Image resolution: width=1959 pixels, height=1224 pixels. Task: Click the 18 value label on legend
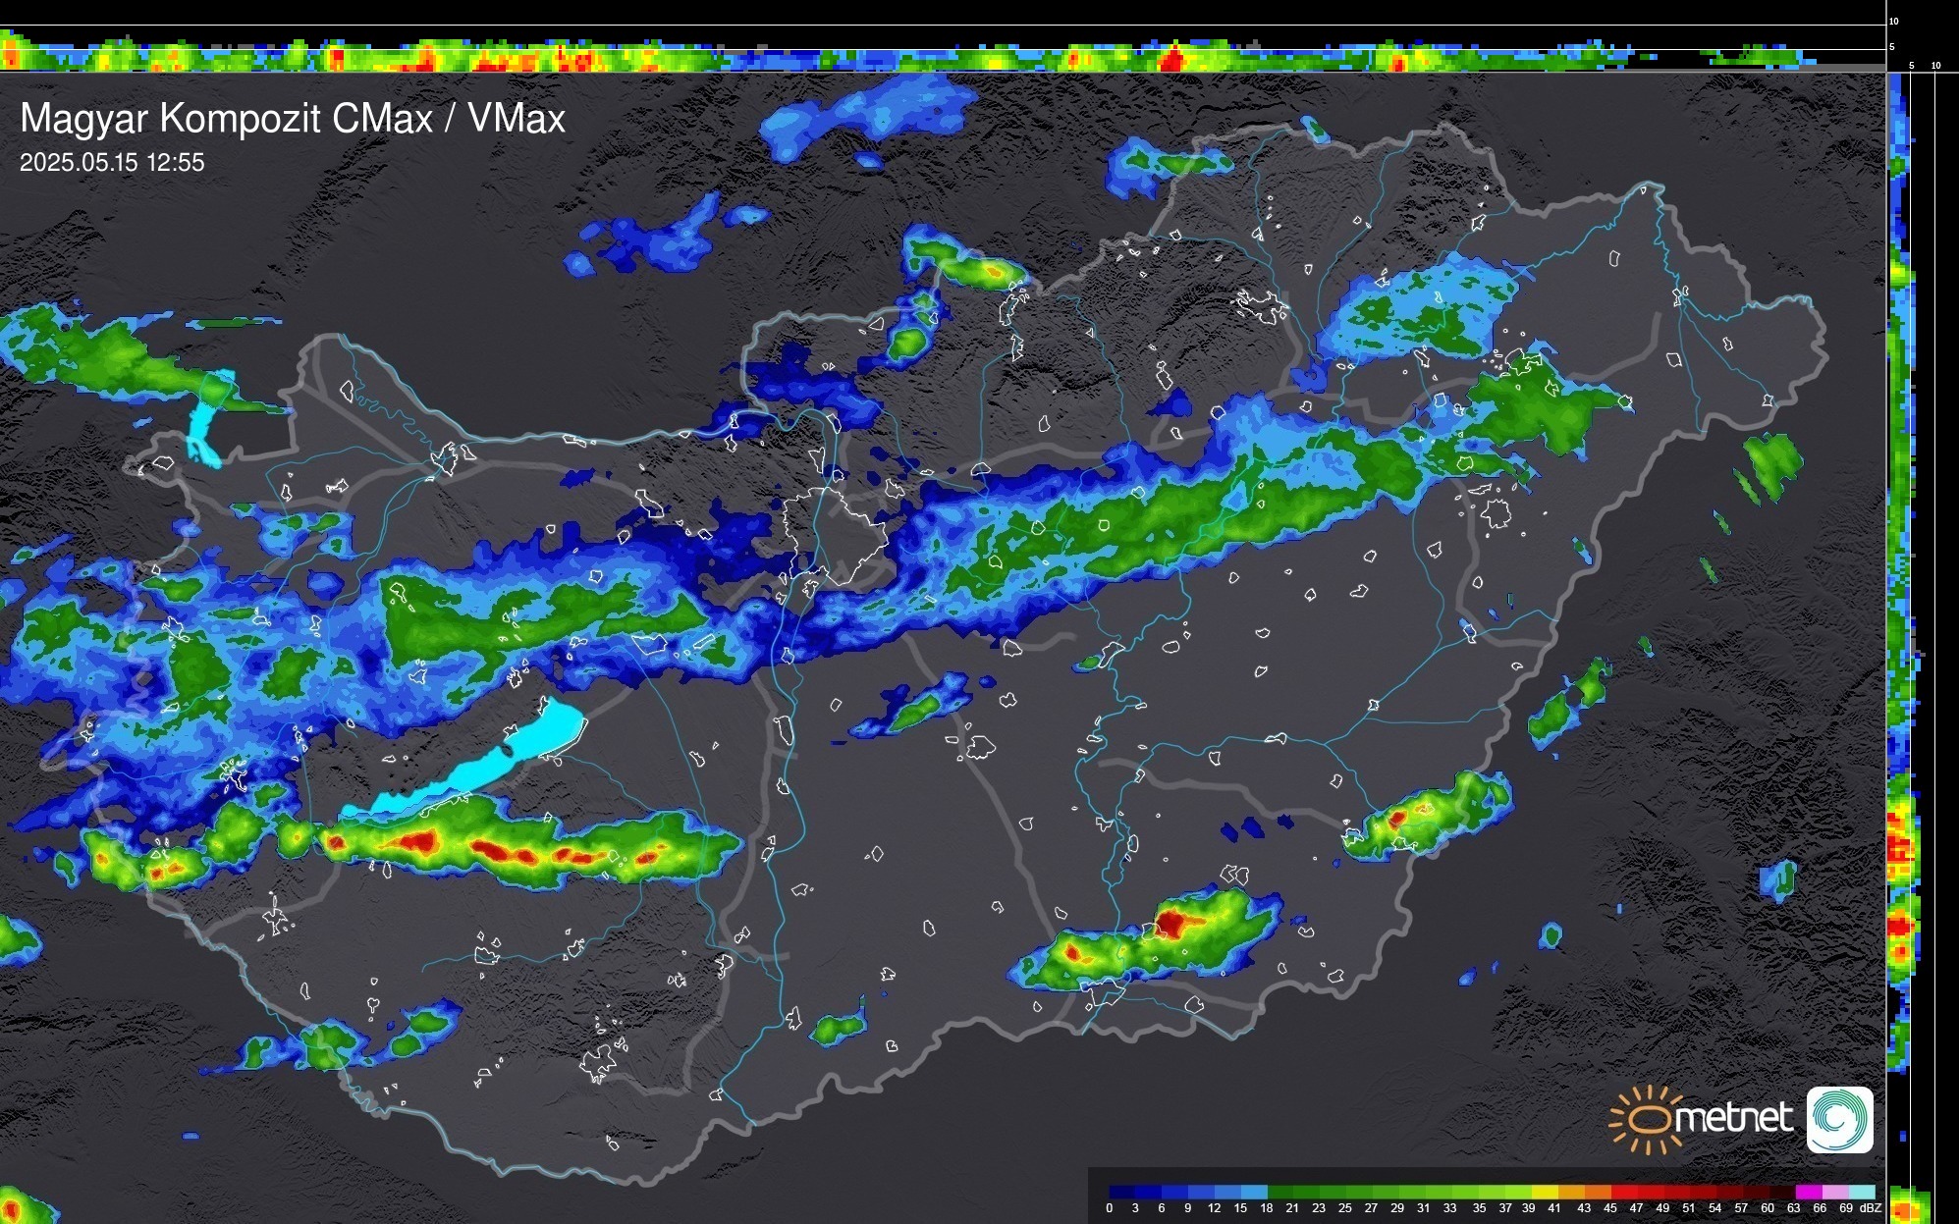(x=1266, y=1208)
